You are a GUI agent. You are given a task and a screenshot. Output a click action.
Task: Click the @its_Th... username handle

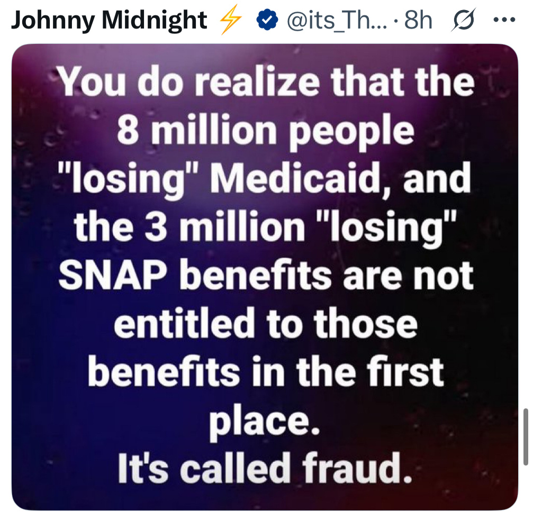click(337, 21)
